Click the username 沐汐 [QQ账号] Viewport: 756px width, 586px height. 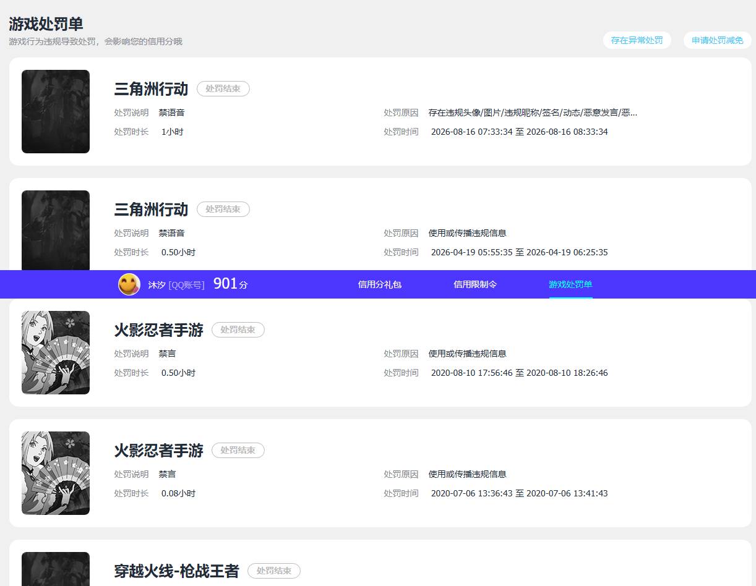tap(176, 285)
